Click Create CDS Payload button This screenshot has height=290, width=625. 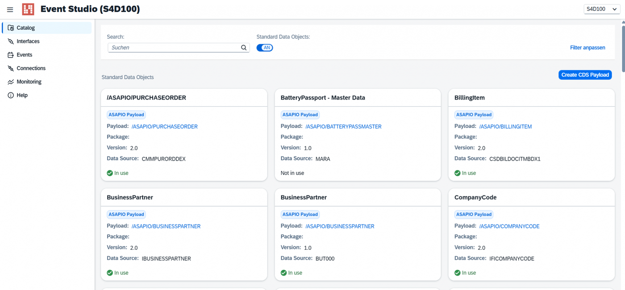pos(585,75)
